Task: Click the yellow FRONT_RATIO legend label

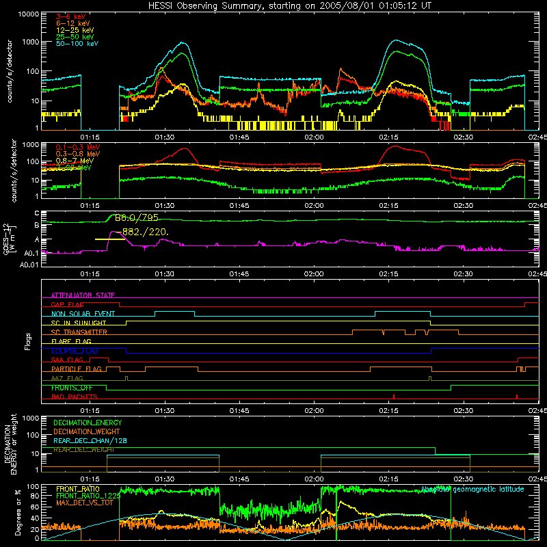Action: coord(78,489)
